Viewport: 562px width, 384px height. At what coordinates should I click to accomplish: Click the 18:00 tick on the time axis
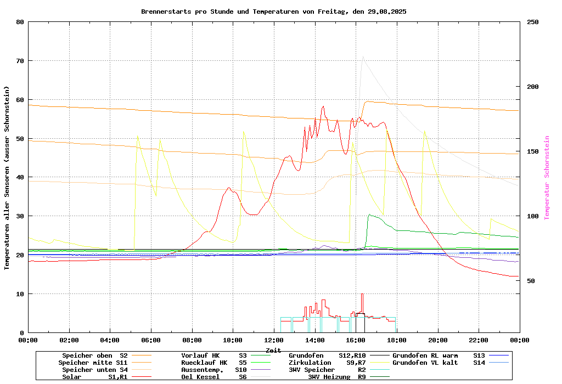click(x=397, y=340)
